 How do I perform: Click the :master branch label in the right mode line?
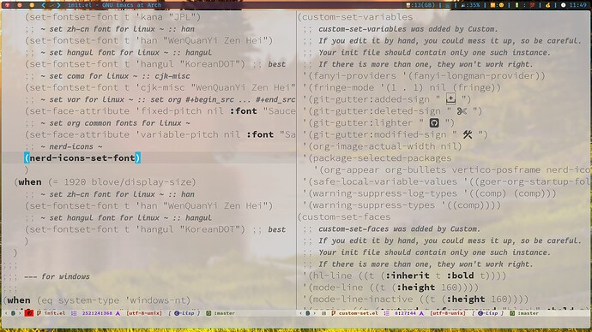click(x=529, y=313)
